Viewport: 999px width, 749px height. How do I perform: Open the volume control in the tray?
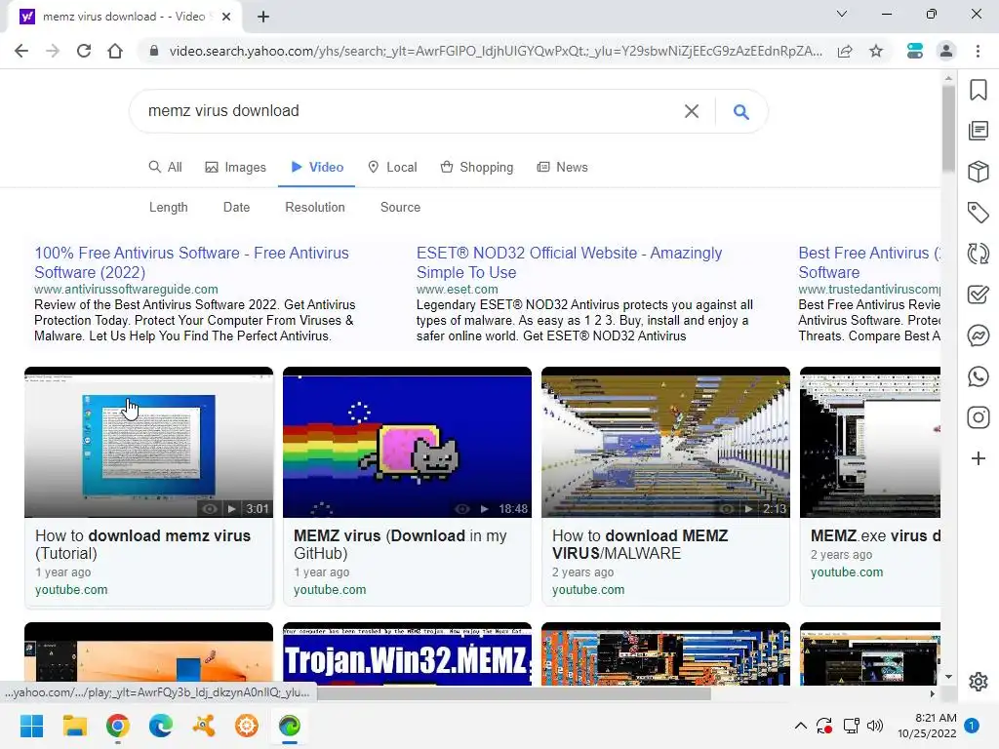875,726
